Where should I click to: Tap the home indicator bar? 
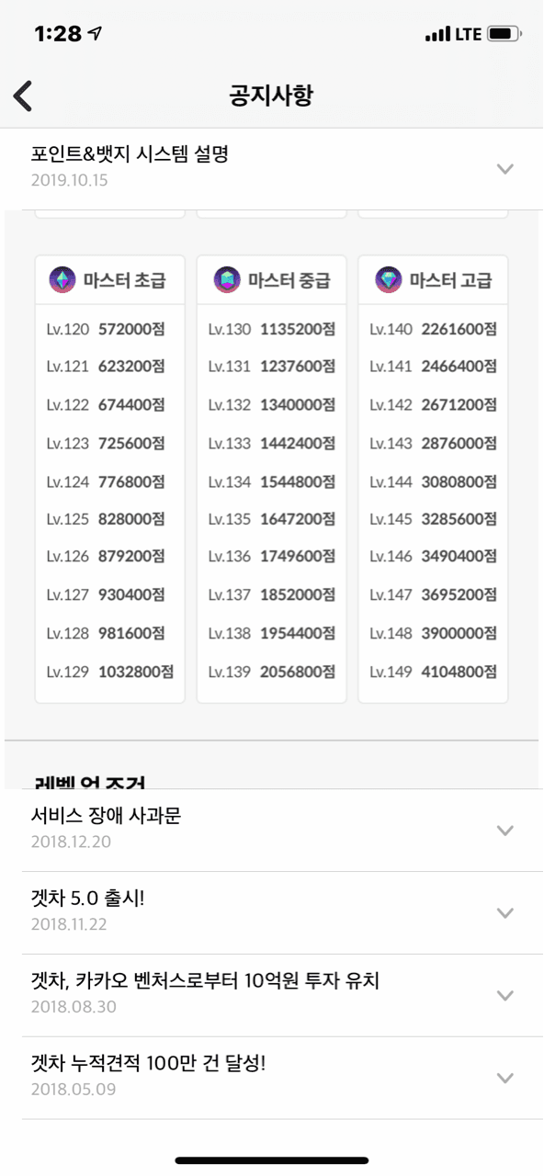pyautogui.click(x=272, y=1159)
